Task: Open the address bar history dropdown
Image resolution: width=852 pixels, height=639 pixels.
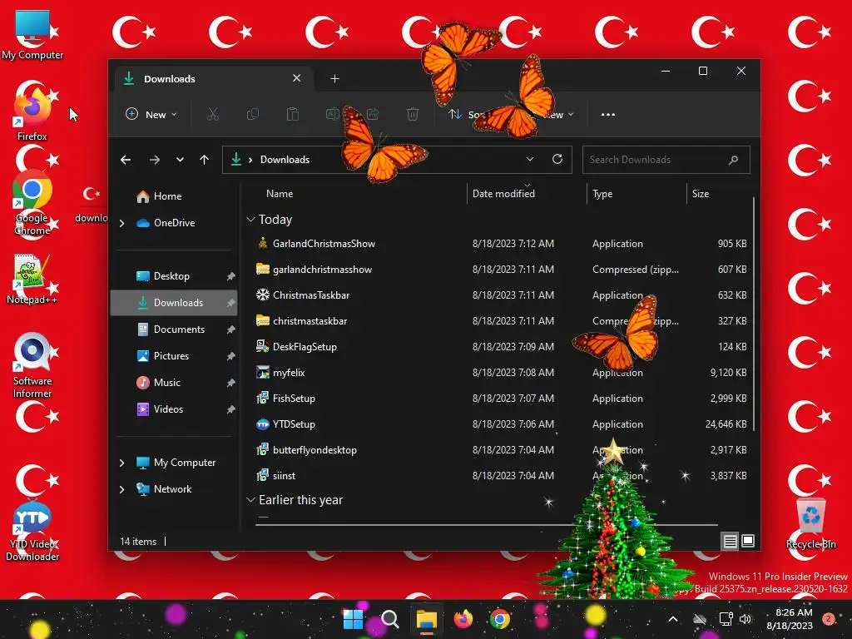Action: pos(530,159)
